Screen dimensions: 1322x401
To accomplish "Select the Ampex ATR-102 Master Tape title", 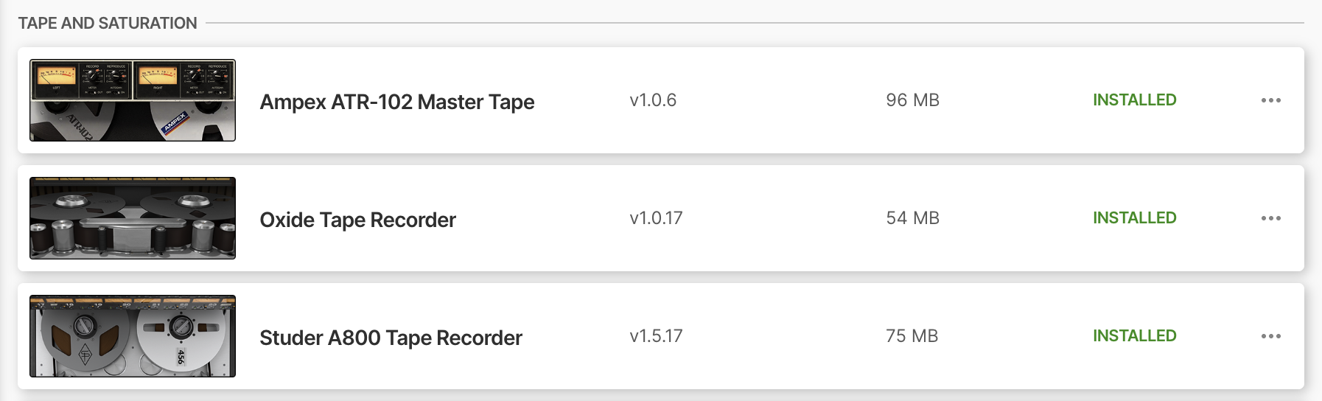I will (x=397, y=102).
